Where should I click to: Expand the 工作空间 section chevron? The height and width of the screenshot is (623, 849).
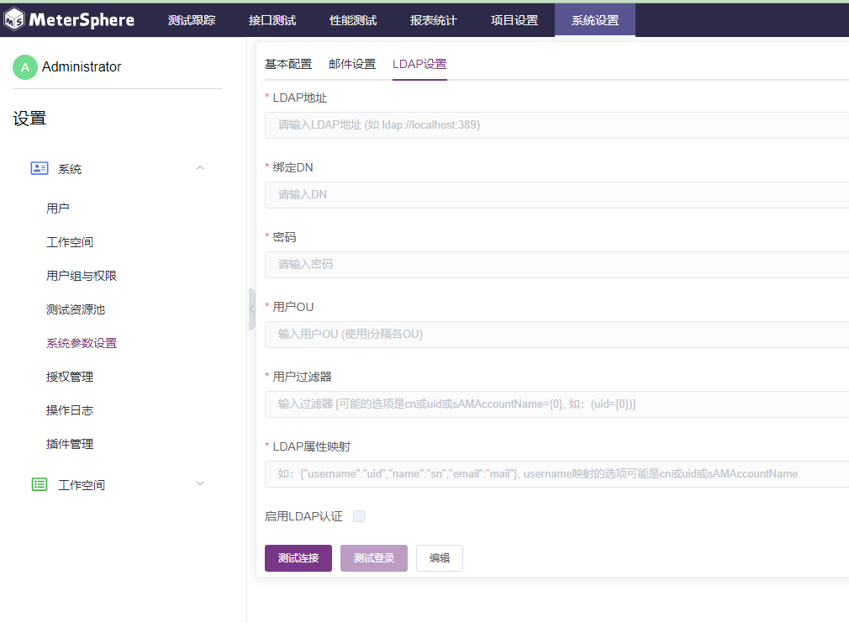[200, 484]
